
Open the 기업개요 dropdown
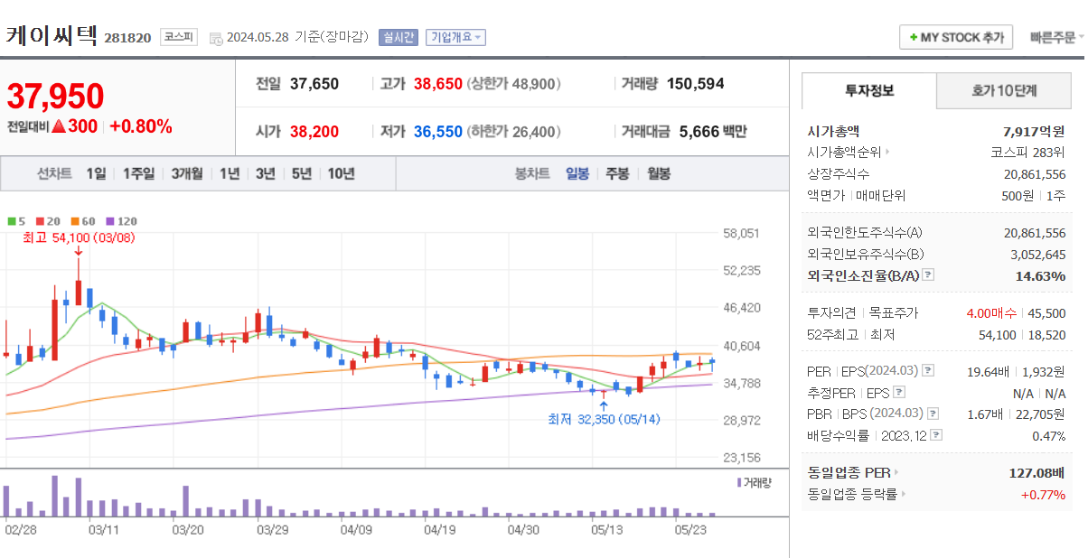(455, 37)
